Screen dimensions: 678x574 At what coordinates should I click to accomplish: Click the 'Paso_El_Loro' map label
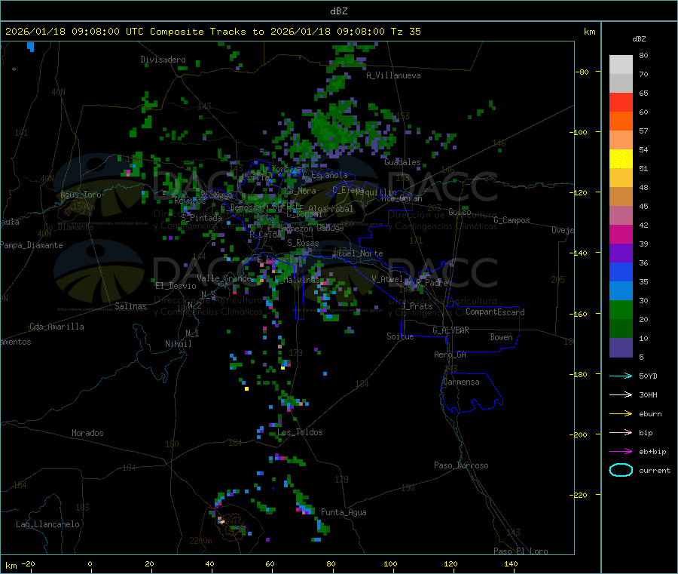click(x=521, y=551)
